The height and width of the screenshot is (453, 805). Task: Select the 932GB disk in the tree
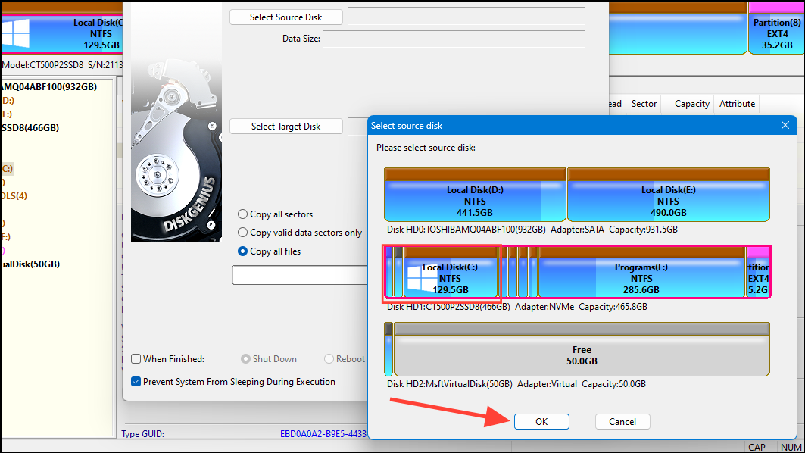pos(49,87)
